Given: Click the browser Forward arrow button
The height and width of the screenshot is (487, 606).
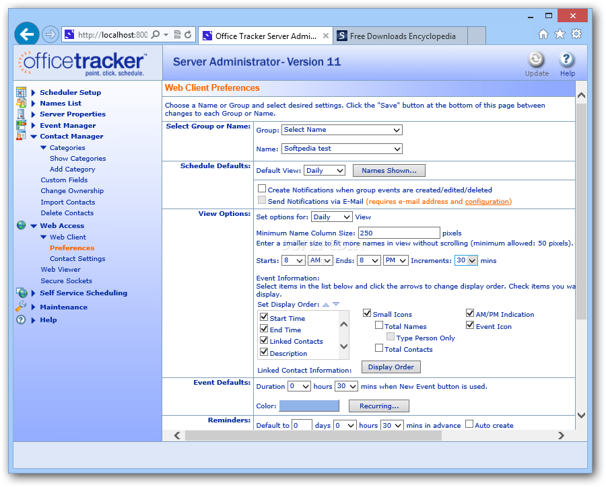Looking at the screenshot, I should coord(50,34).
